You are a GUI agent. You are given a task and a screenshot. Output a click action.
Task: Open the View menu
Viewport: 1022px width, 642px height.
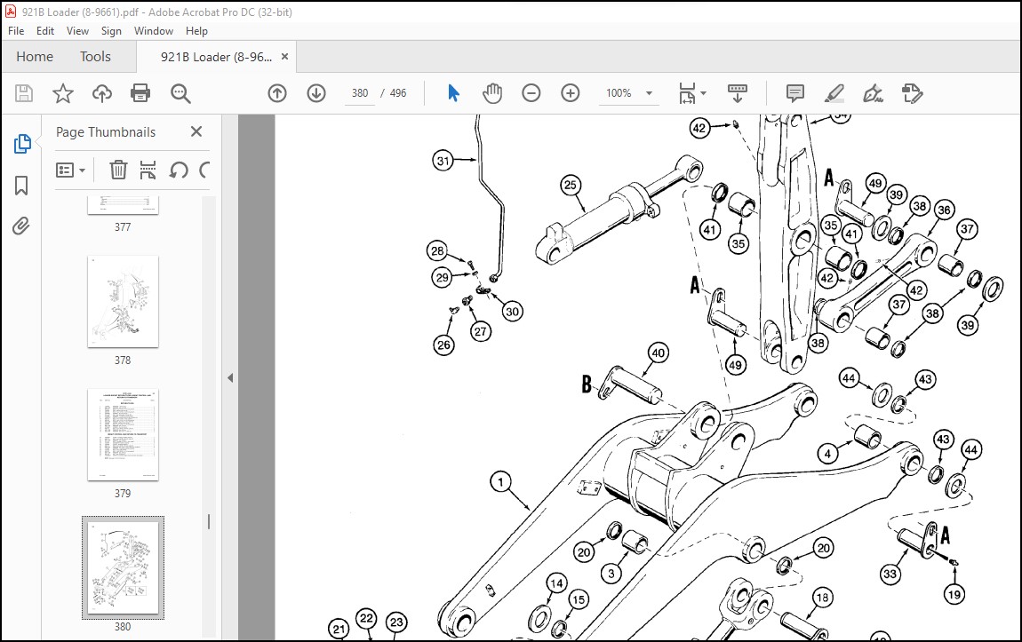tap(77, 30)
